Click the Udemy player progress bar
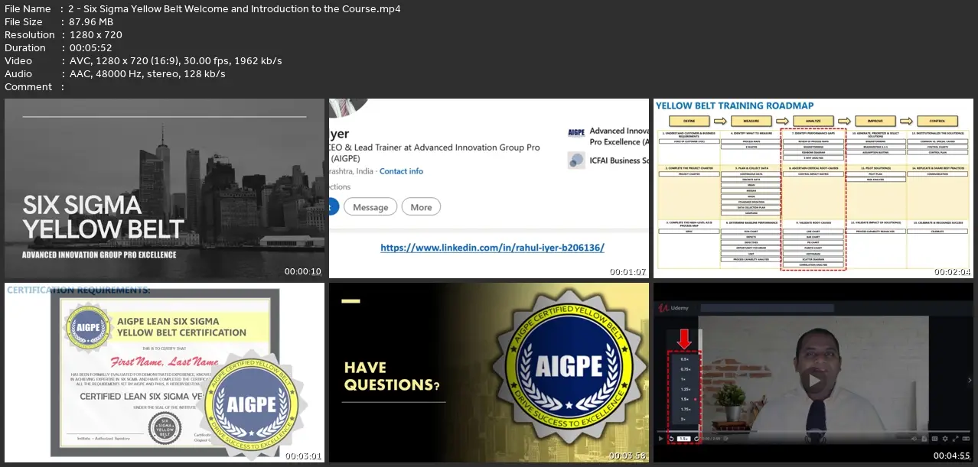The width and height of the screenshot is (978, 467). coord(813,432)
